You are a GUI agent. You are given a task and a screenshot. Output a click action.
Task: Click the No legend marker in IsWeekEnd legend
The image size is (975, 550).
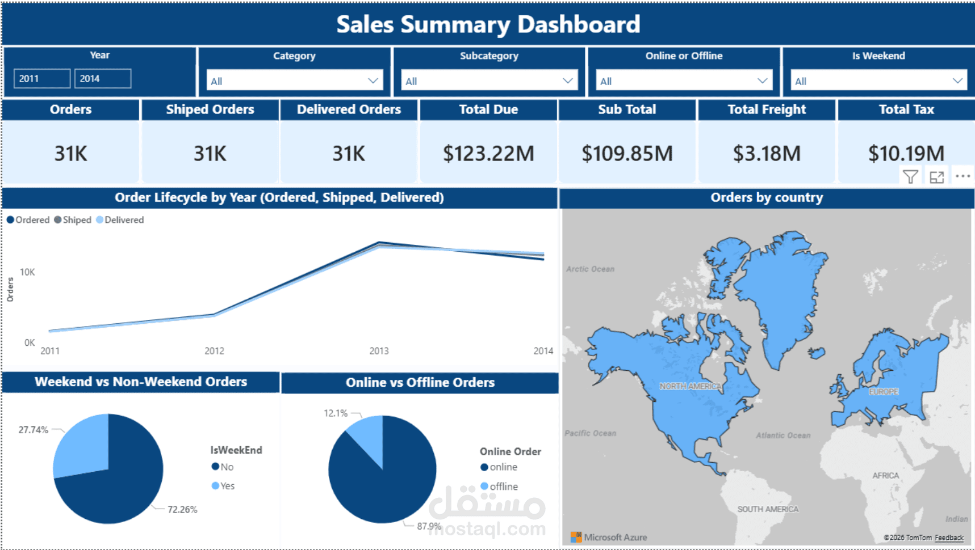coord(215,467)
